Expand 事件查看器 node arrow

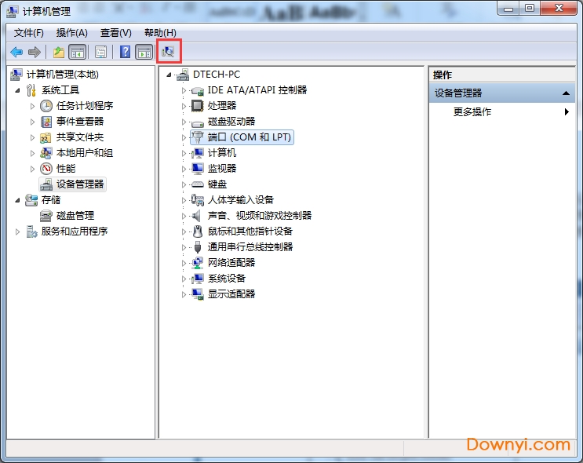(32, 122)
